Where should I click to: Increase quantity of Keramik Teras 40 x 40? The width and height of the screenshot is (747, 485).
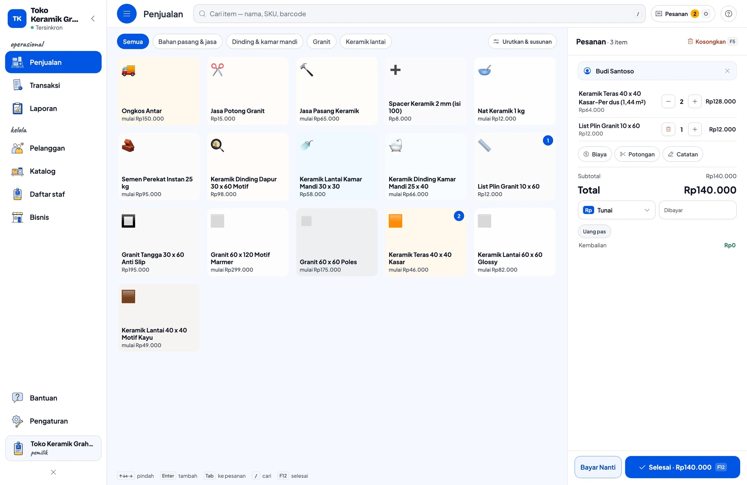click(x=695, y=101)
